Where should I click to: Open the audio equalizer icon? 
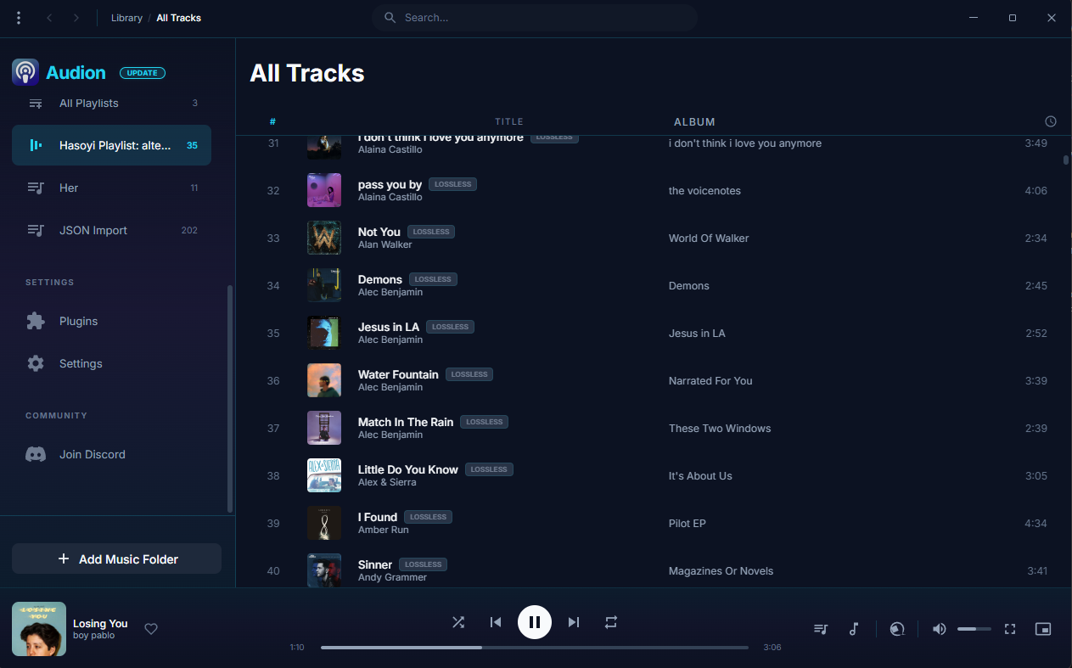click(896, 629)
